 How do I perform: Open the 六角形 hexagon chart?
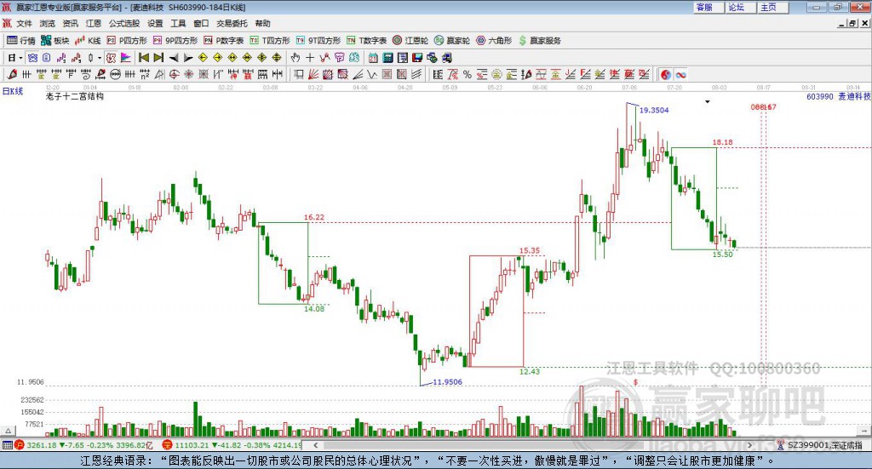(494, 41)
